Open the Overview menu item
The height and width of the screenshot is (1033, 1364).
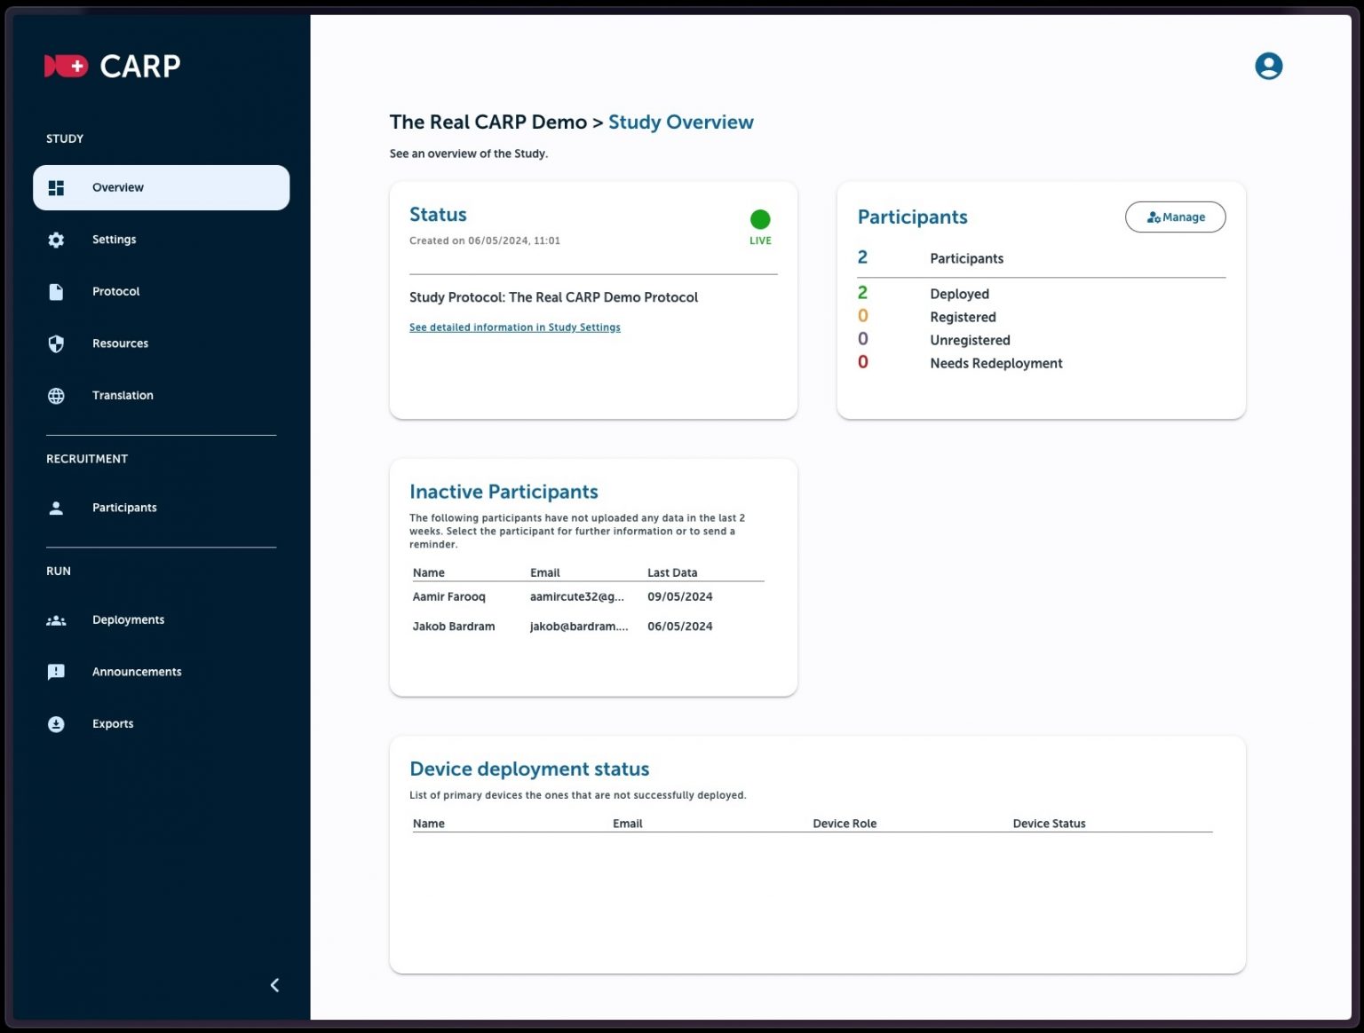pyautogui.click(x=161, y=187)
